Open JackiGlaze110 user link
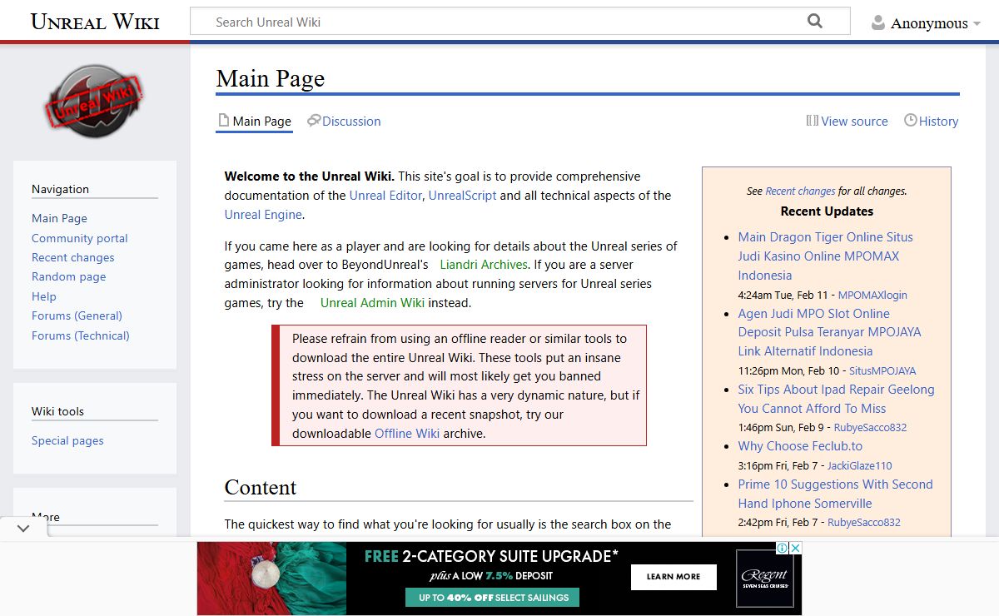The width and height of the screenshot is (999, 616). [x=859, y=466]
